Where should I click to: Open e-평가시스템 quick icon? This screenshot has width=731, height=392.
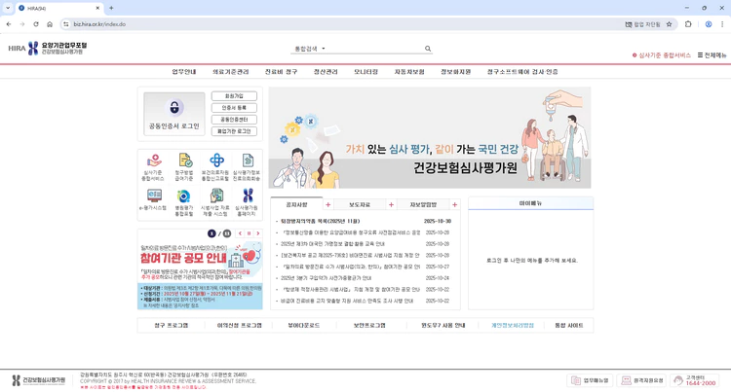(x=153, y=200)
